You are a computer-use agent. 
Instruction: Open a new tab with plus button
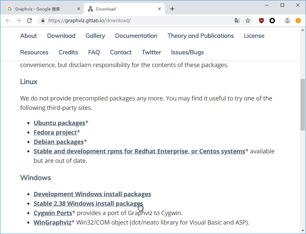[x=172, y=9]
